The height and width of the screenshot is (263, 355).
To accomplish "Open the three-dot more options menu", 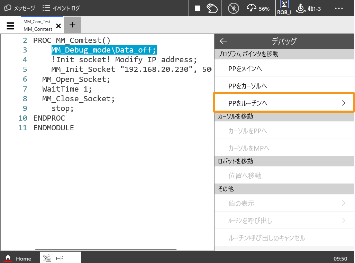I will [339, 8].
